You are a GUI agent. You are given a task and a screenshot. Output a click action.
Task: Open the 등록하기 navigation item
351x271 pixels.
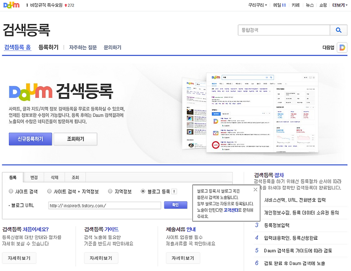[x=48, y=47]
